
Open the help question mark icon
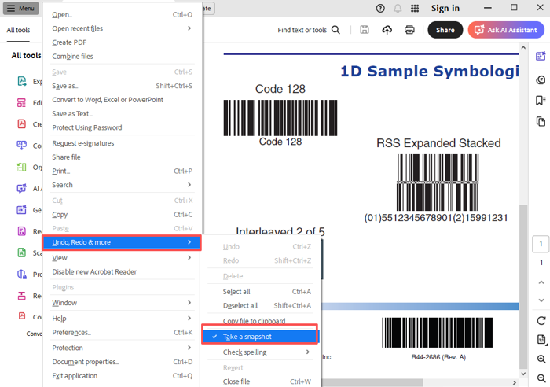point(380,9)
